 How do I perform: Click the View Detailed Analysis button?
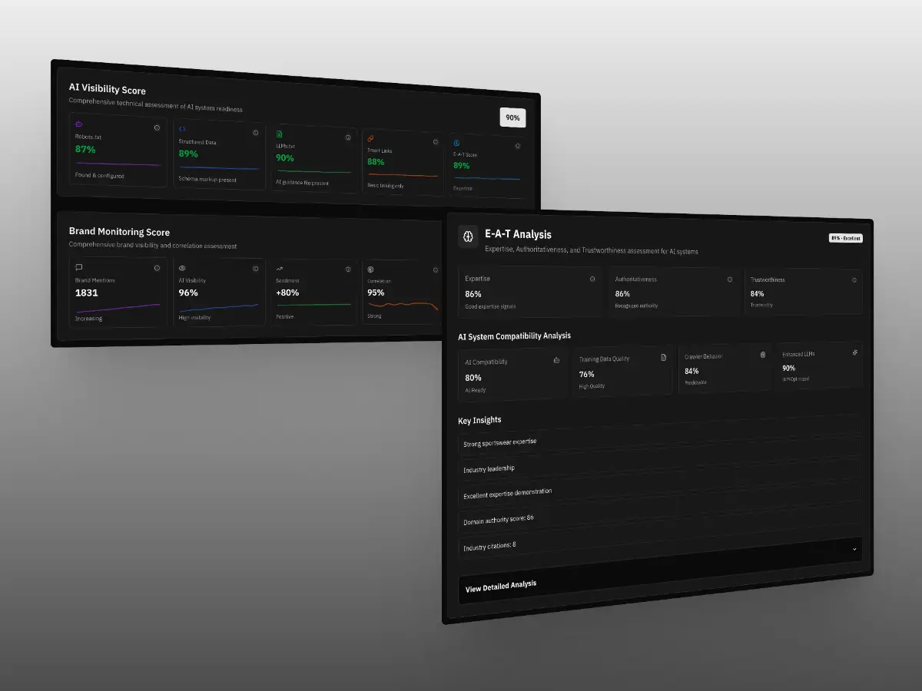501,587
